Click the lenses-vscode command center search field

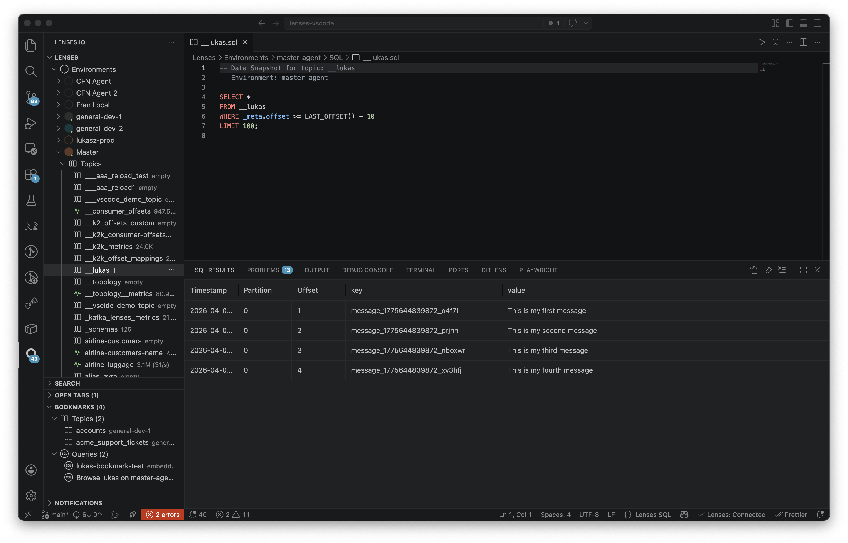(414, 23)
